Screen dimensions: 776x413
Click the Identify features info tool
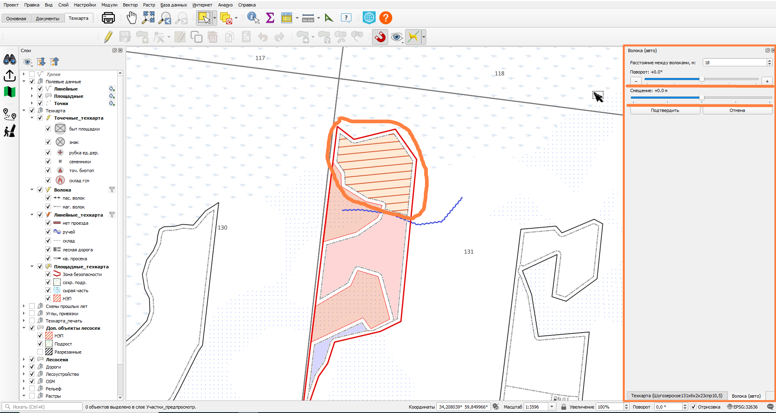(253, 18)
